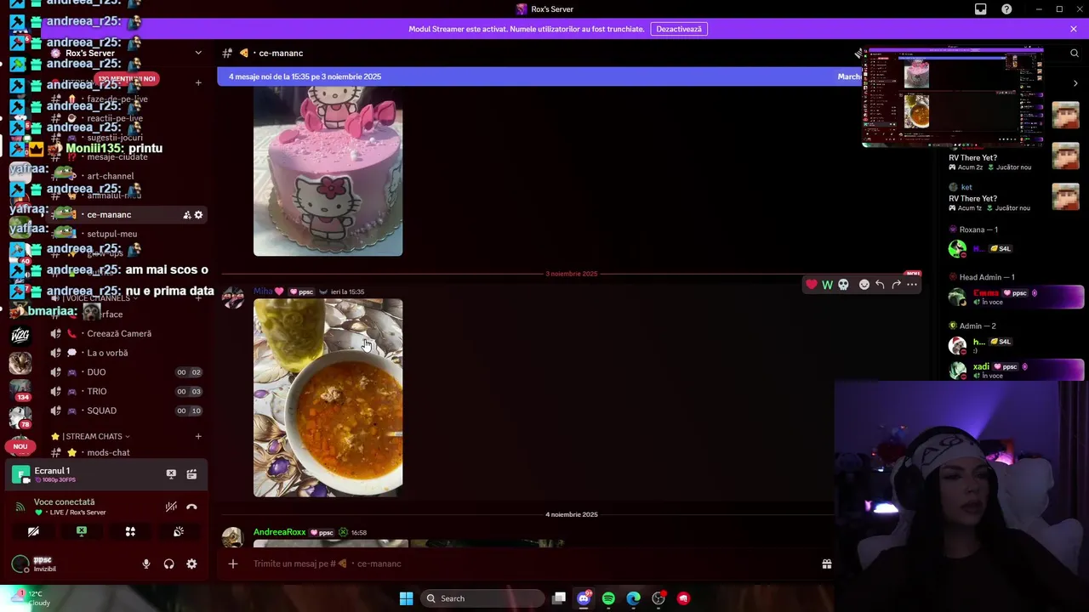Open ket's RV There Yet activity card

pos(1012,197)
